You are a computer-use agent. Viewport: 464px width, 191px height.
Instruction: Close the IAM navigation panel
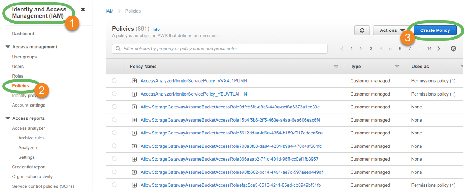pyautogui.click(x=83, y=9)
